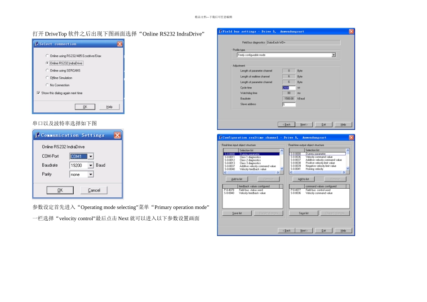
Task: Click Configuration realtime channel title icon
Action: (x=220, y=138)
